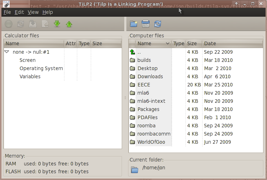Viewport: 267px width, 180px height.
Task: Select the Downloads folder
Action: pyautogui.click(x=150, y=76)
